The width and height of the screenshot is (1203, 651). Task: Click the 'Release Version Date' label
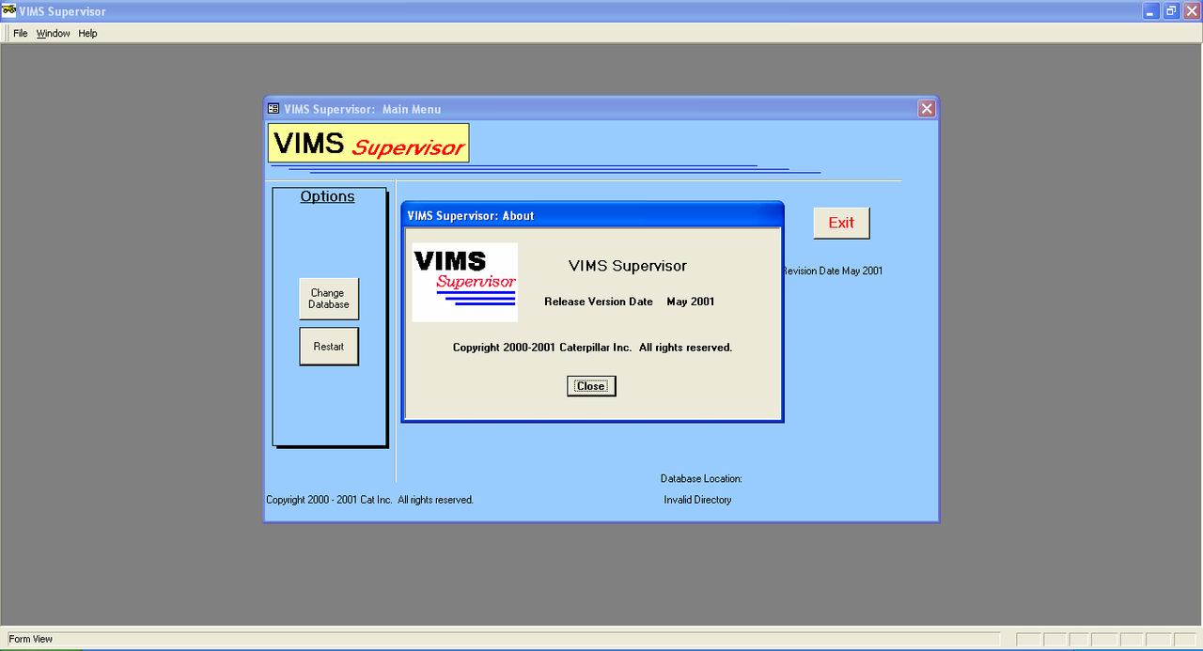(599, 302)
